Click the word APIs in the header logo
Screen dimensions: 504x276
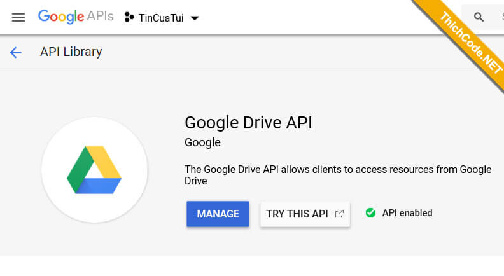click(100, 16)
